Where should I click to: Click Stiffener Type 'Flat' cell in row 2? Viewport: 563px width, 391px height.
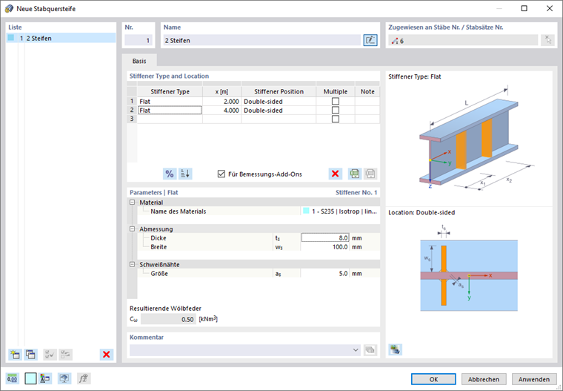click(x=170, y=110)
